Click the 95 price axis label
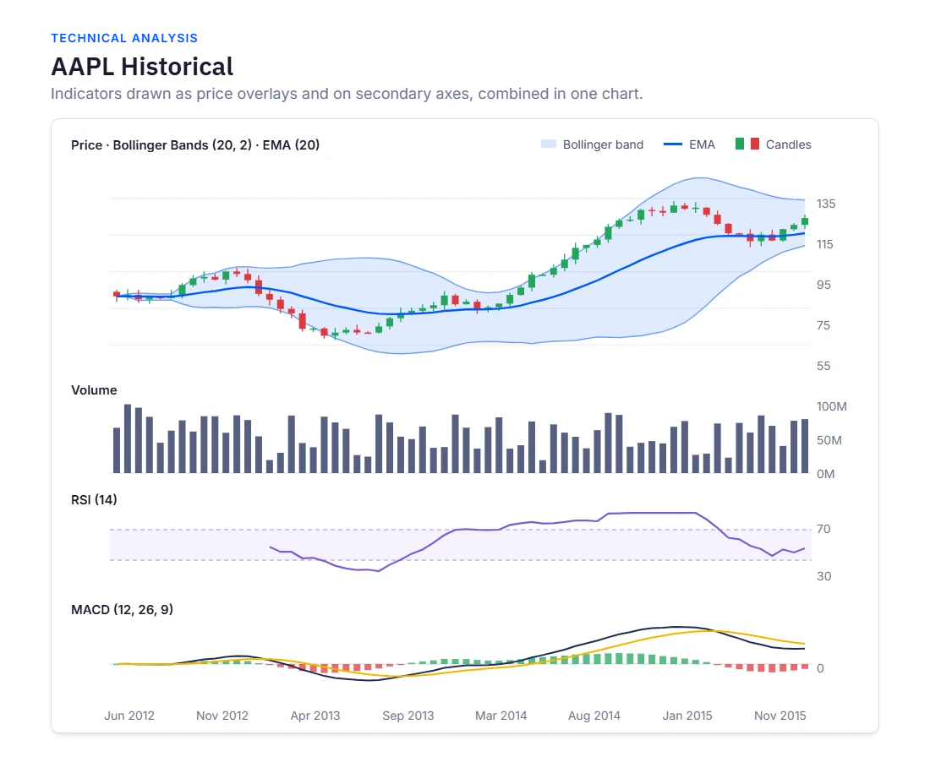 (x=823, y=285)
